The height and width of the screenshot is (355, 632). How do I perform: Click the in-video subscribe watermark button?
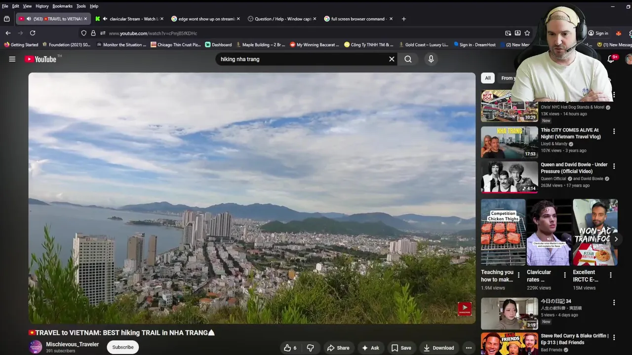point(465,309)
